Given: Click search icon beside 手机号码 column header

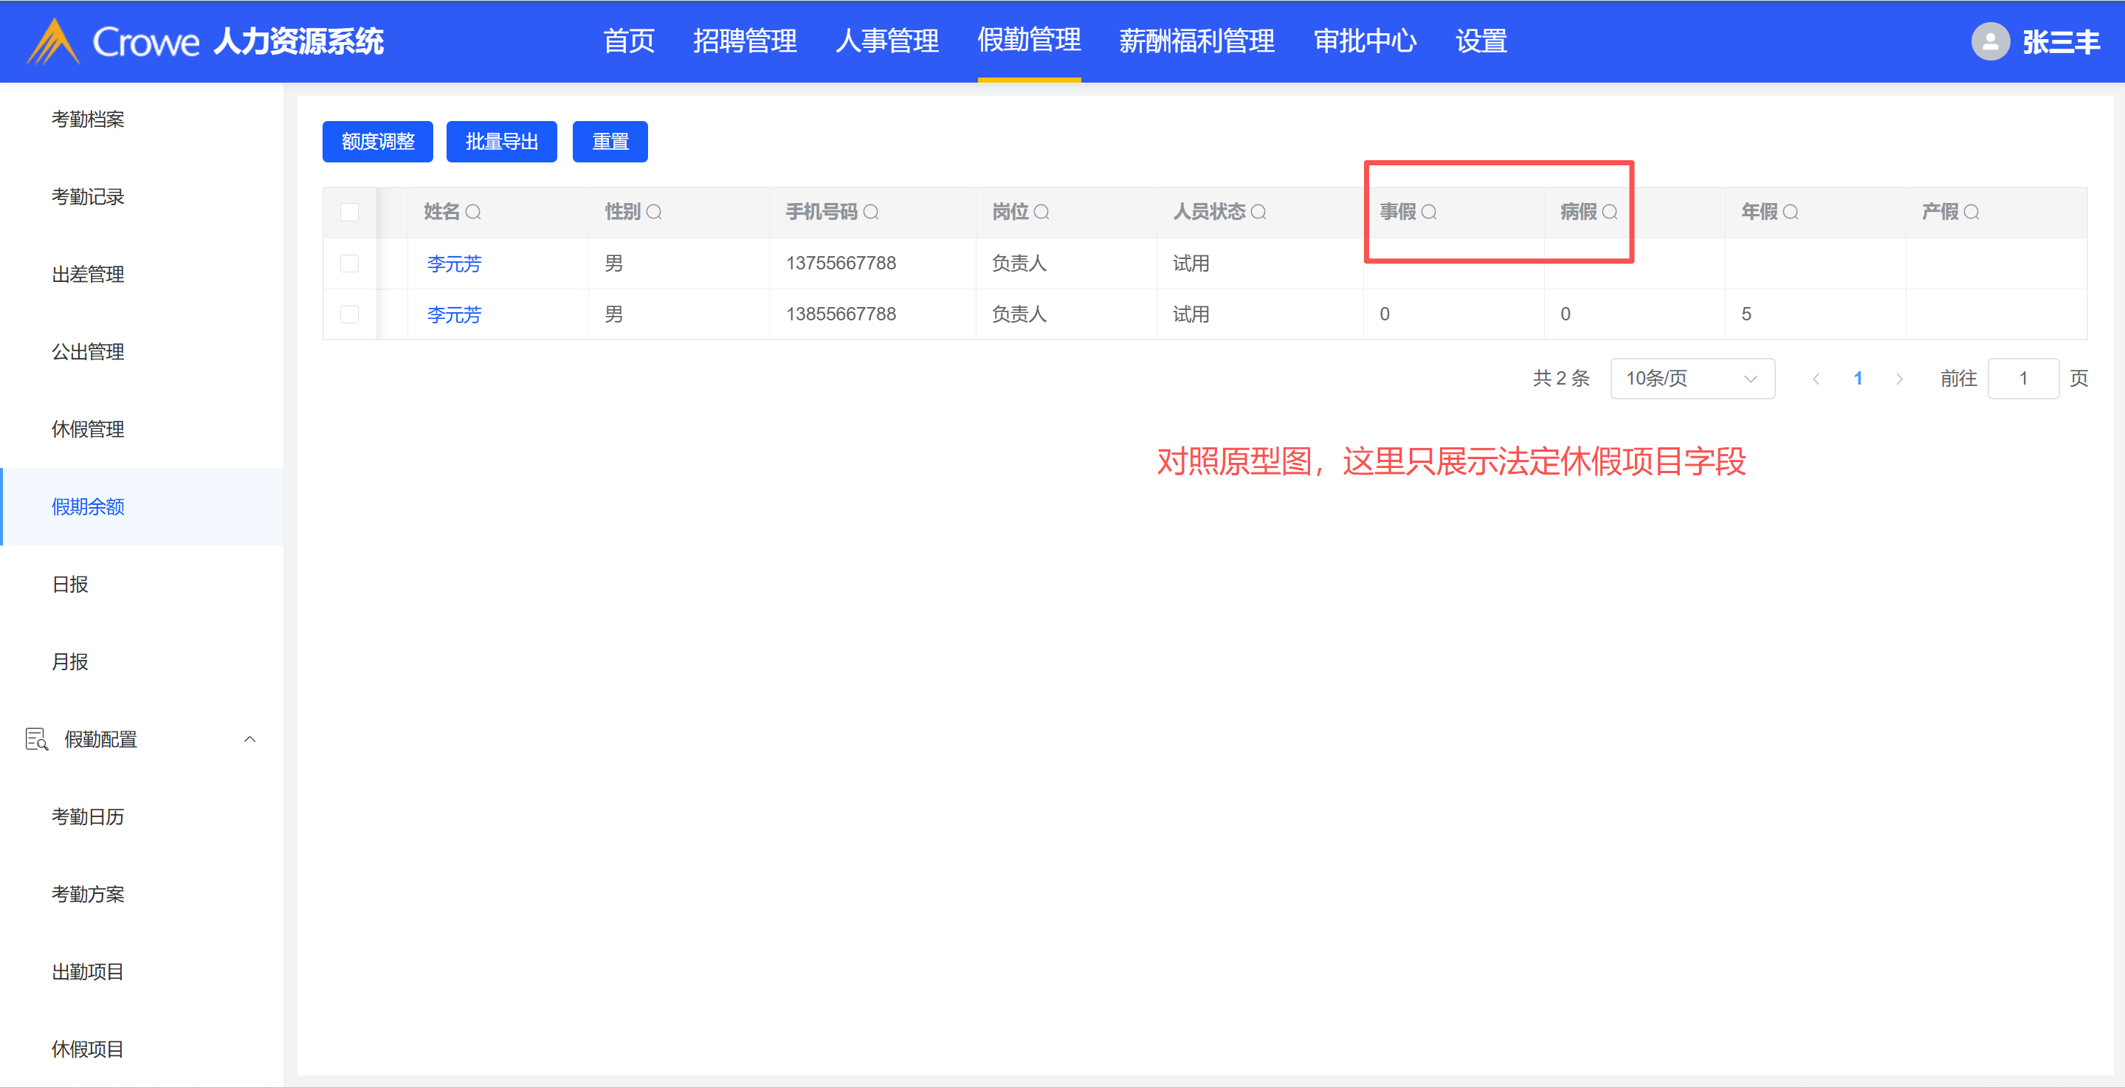Looking at the screenshot, I should (x=870, y=212).
